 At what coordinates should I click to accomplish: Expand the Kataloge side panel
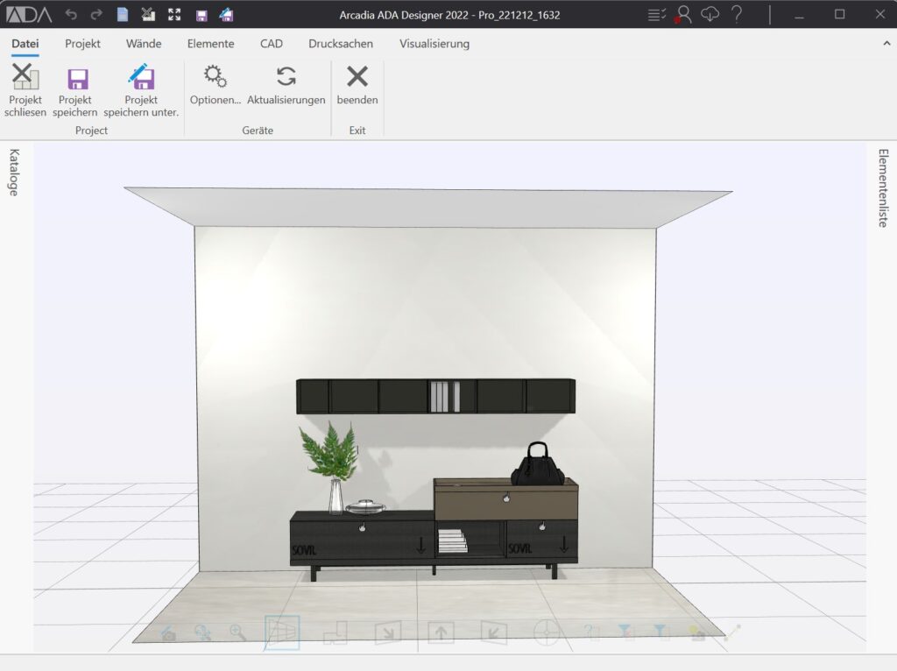(14, 173)
